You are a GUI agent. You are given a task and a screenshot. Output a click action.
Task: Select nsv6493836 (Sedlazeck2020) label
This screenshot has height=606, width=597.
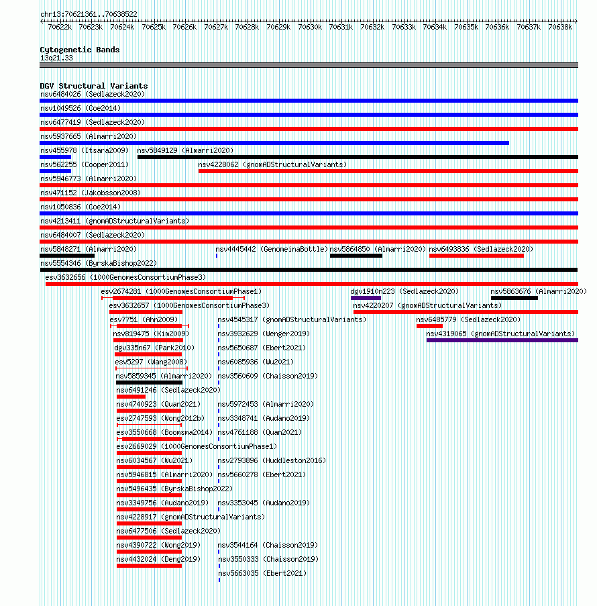(x=481, y=249)
